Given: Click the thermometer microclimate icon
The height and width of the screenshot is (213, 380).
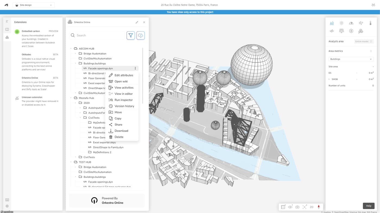Looking at the screenshot, I should (370, 23).
